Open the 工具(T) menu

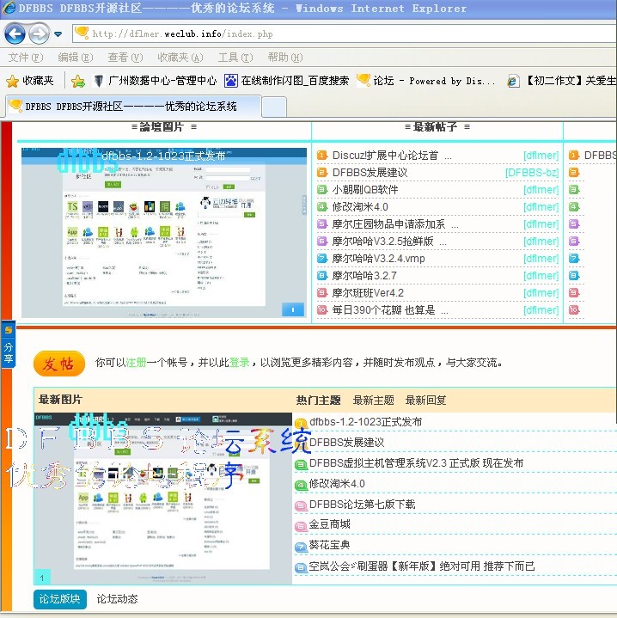[235, 58]
